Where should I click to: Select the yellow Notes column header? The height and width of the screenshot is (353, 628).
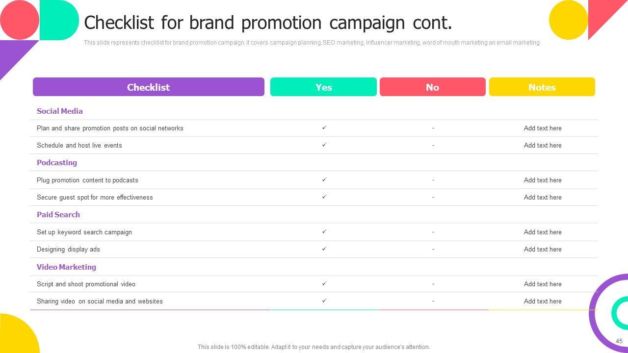(542, 87)
